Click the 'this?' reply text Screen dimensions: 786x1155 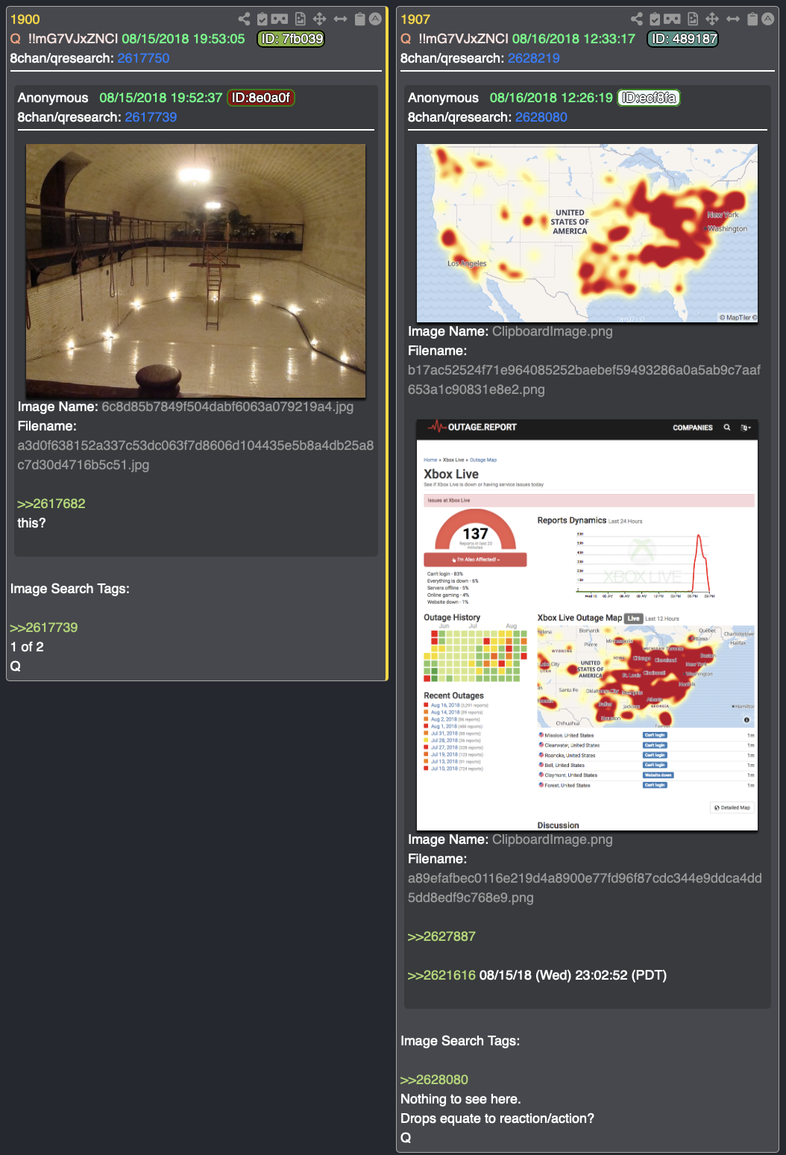click(31, 523)
